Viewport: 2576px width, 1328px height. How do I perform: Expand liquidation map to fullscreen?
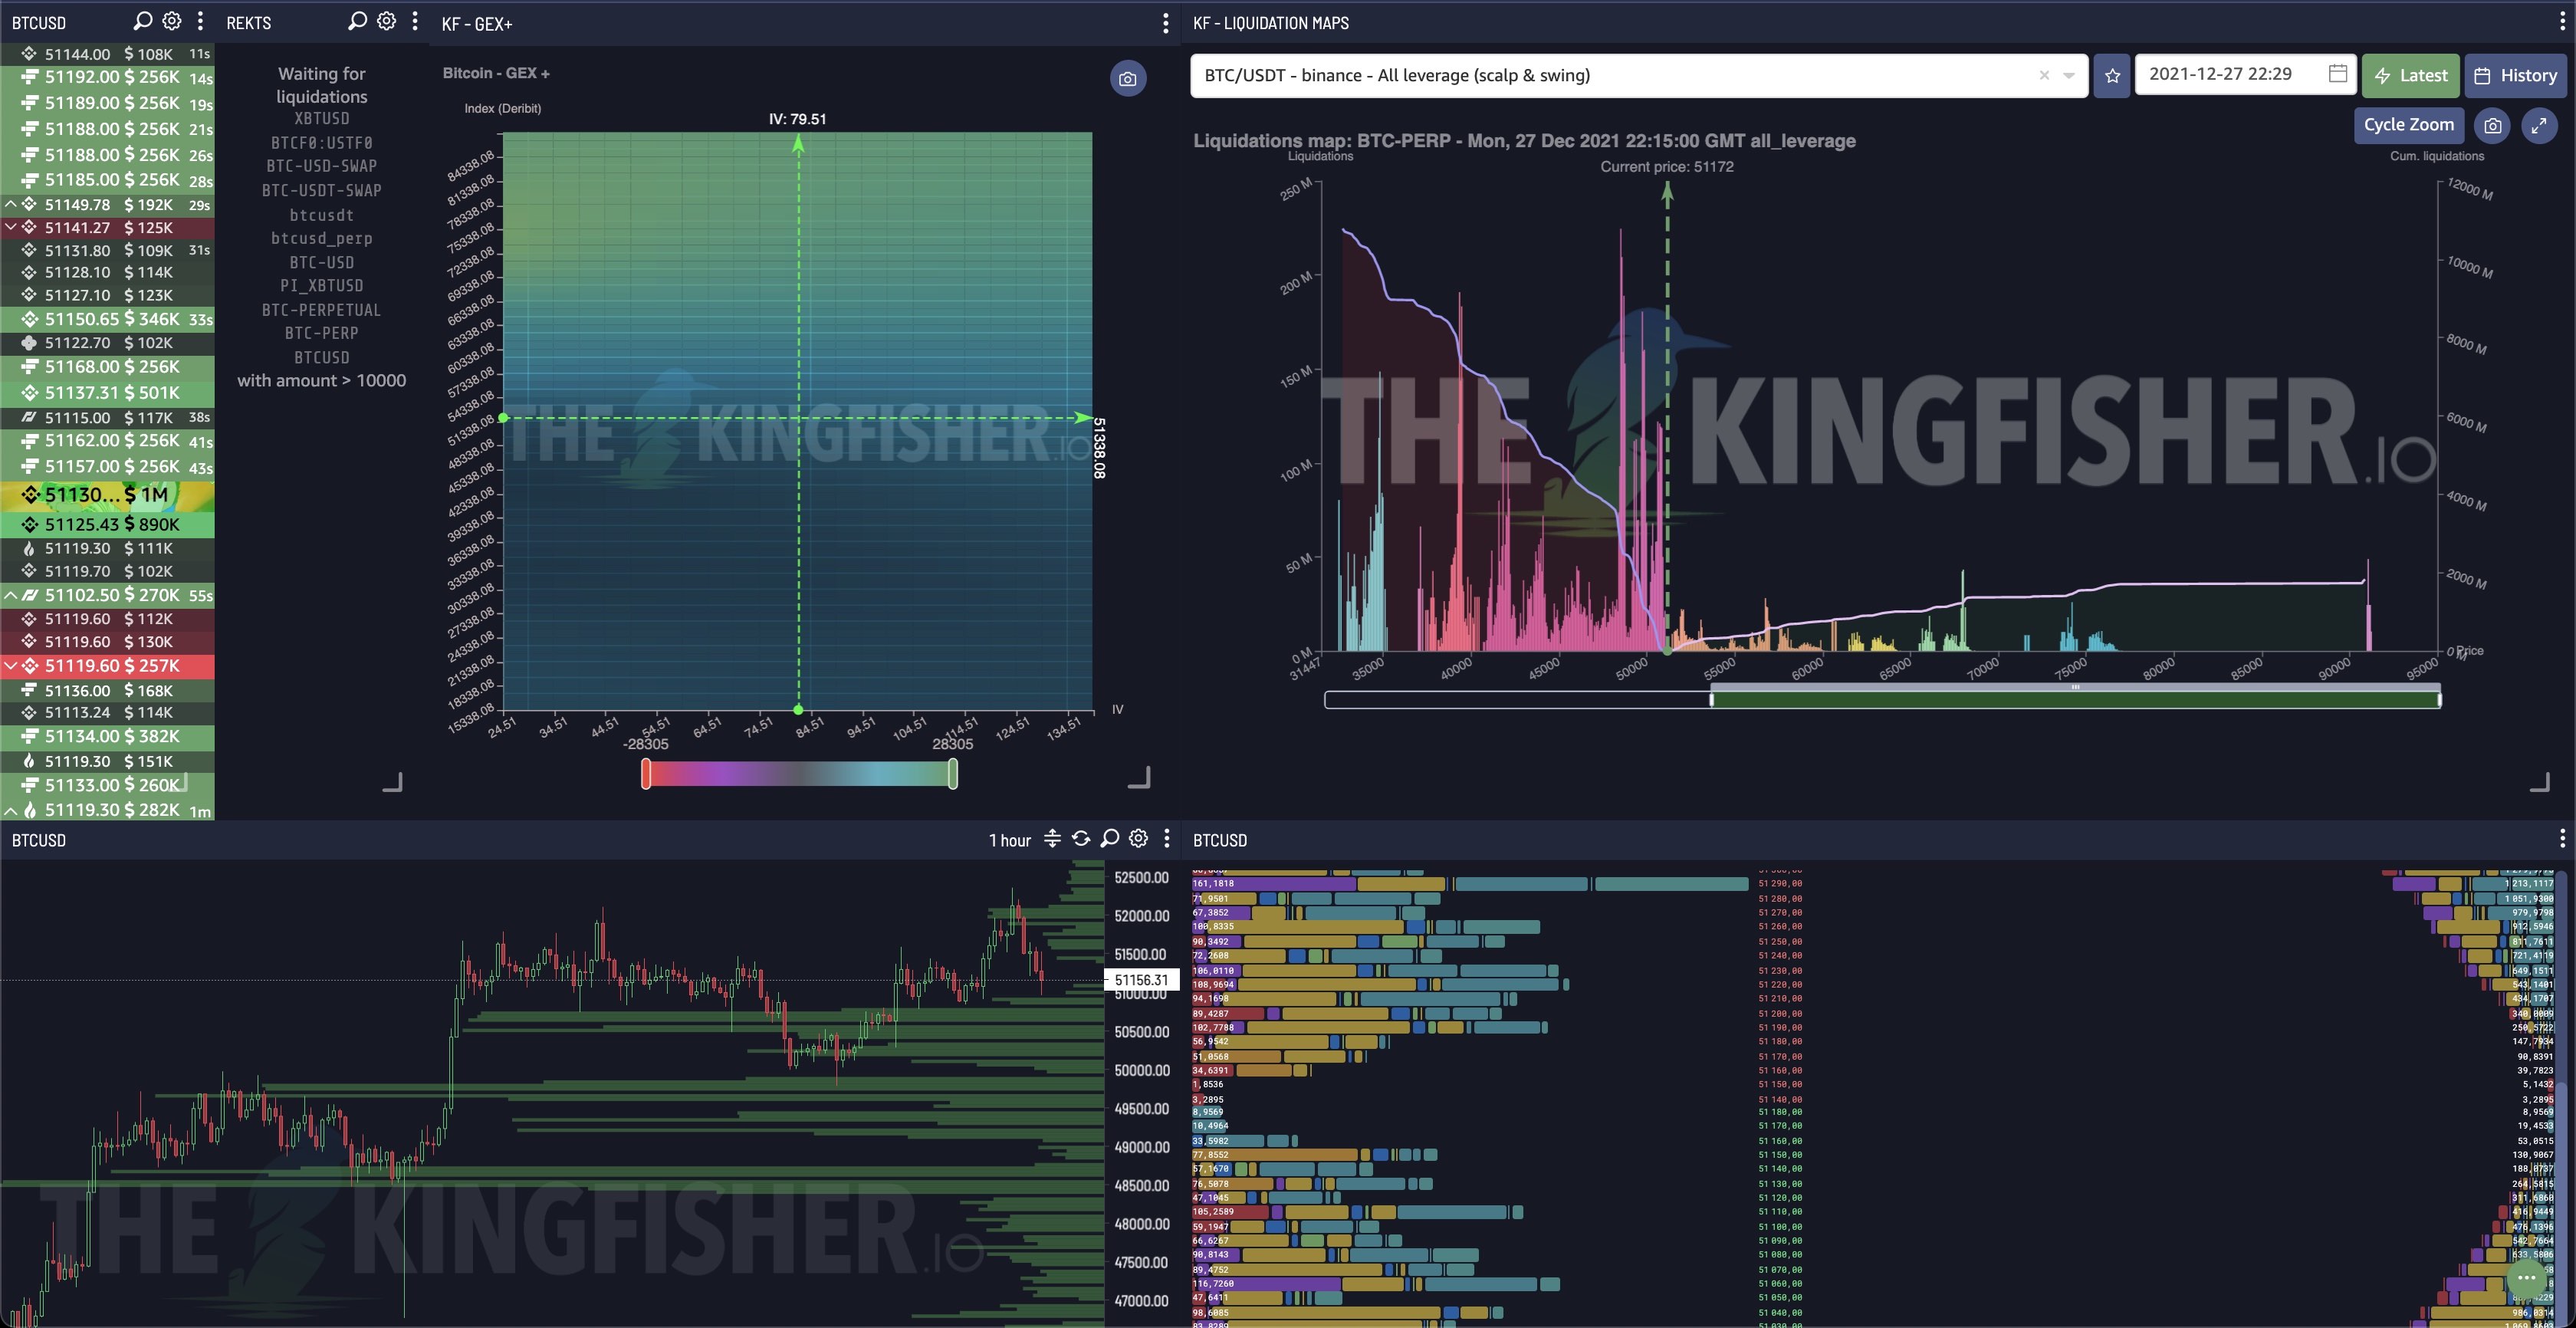[x=2538, y=126]
